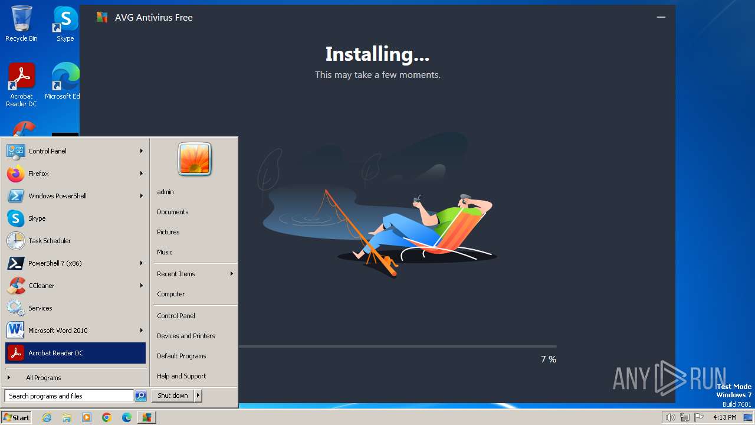Screen dimensions: 755x425
Task: Open Acrobat Reader DC desktop shortcut
Action: pos(21,85)
